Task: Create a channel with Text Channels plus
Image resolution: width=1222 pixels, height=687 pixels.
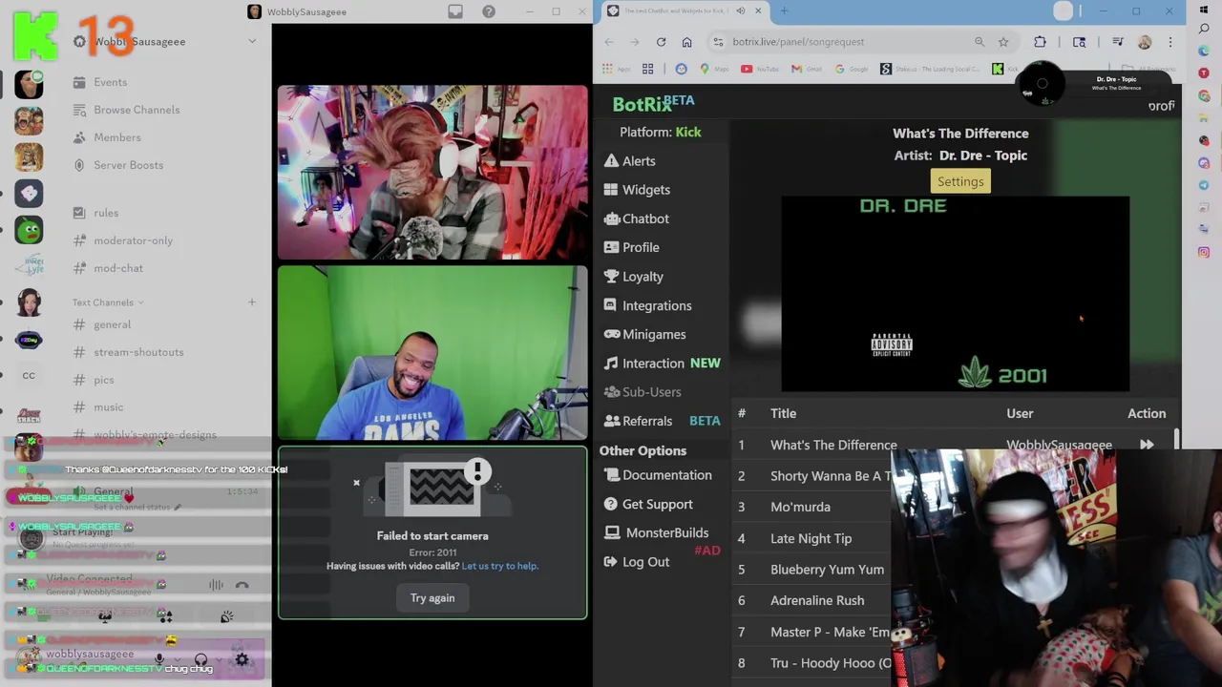Action: coord(252,302)
